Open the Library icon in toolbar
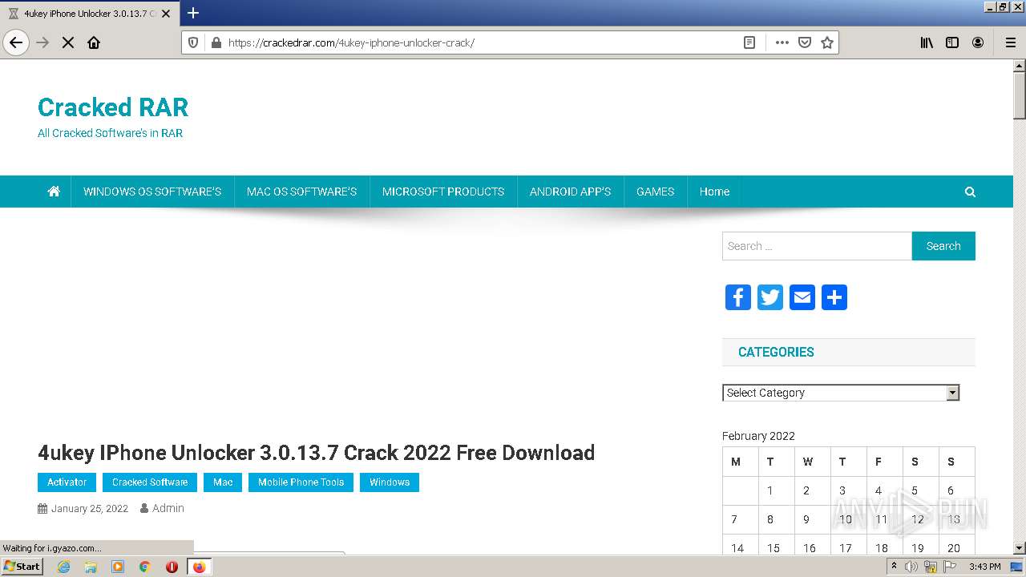The image size is (1026, 577). [x=927, y=42]
